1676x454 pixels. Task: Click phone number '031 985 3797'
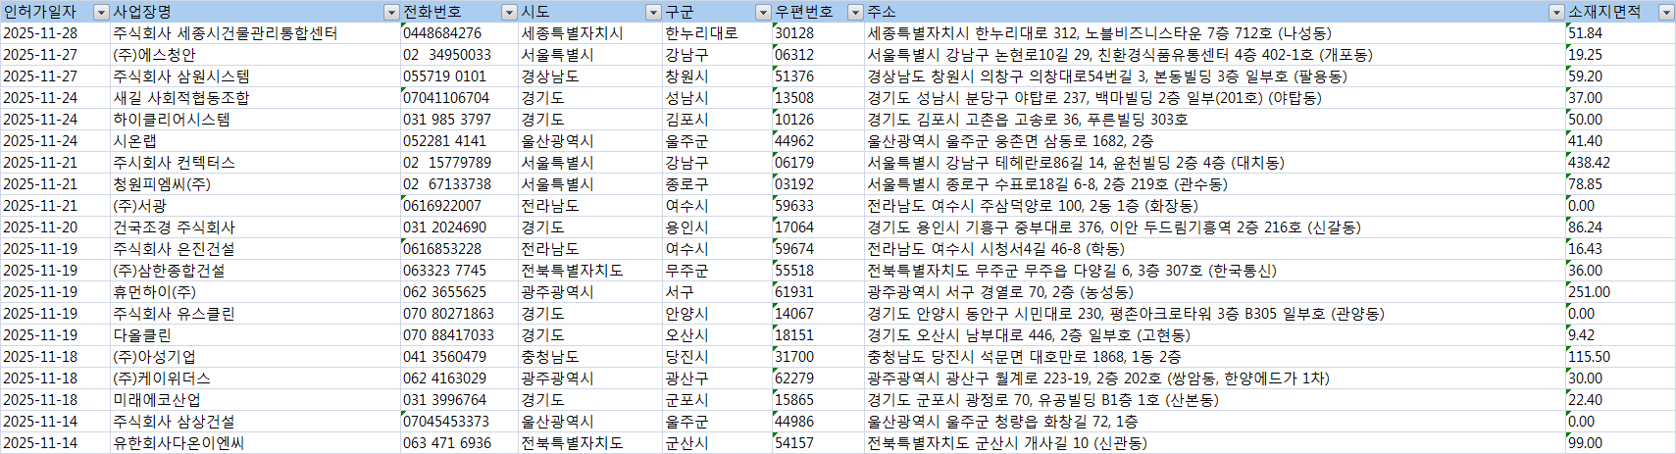pos(459,120)
